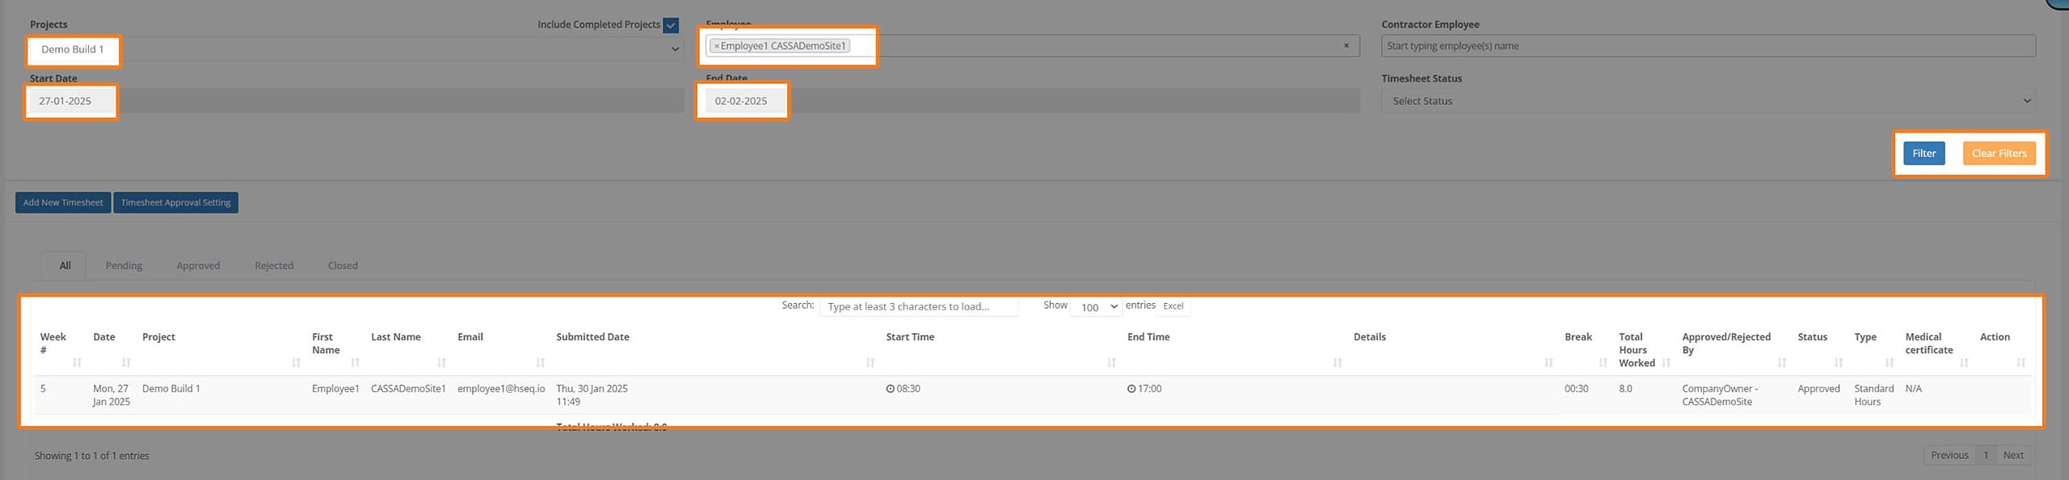Click the N/A medical certificate cell
Image resolution: width=2069 pixels, height=480 pixels.
[1913, 389]
